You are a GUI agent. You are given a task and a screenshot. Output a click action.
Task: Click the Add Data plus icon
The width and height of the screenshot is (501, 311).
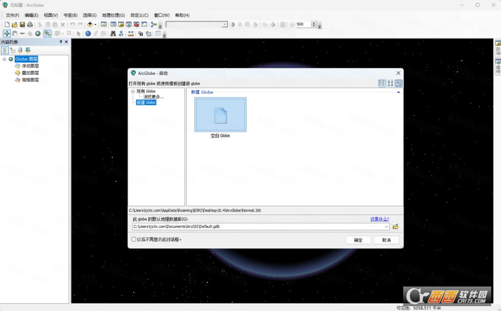tap(90, 24)
